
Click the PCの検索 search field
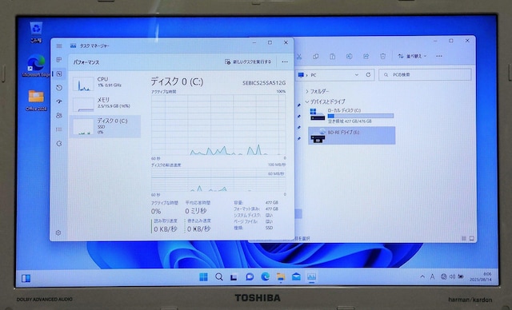[x=425, y=75]
